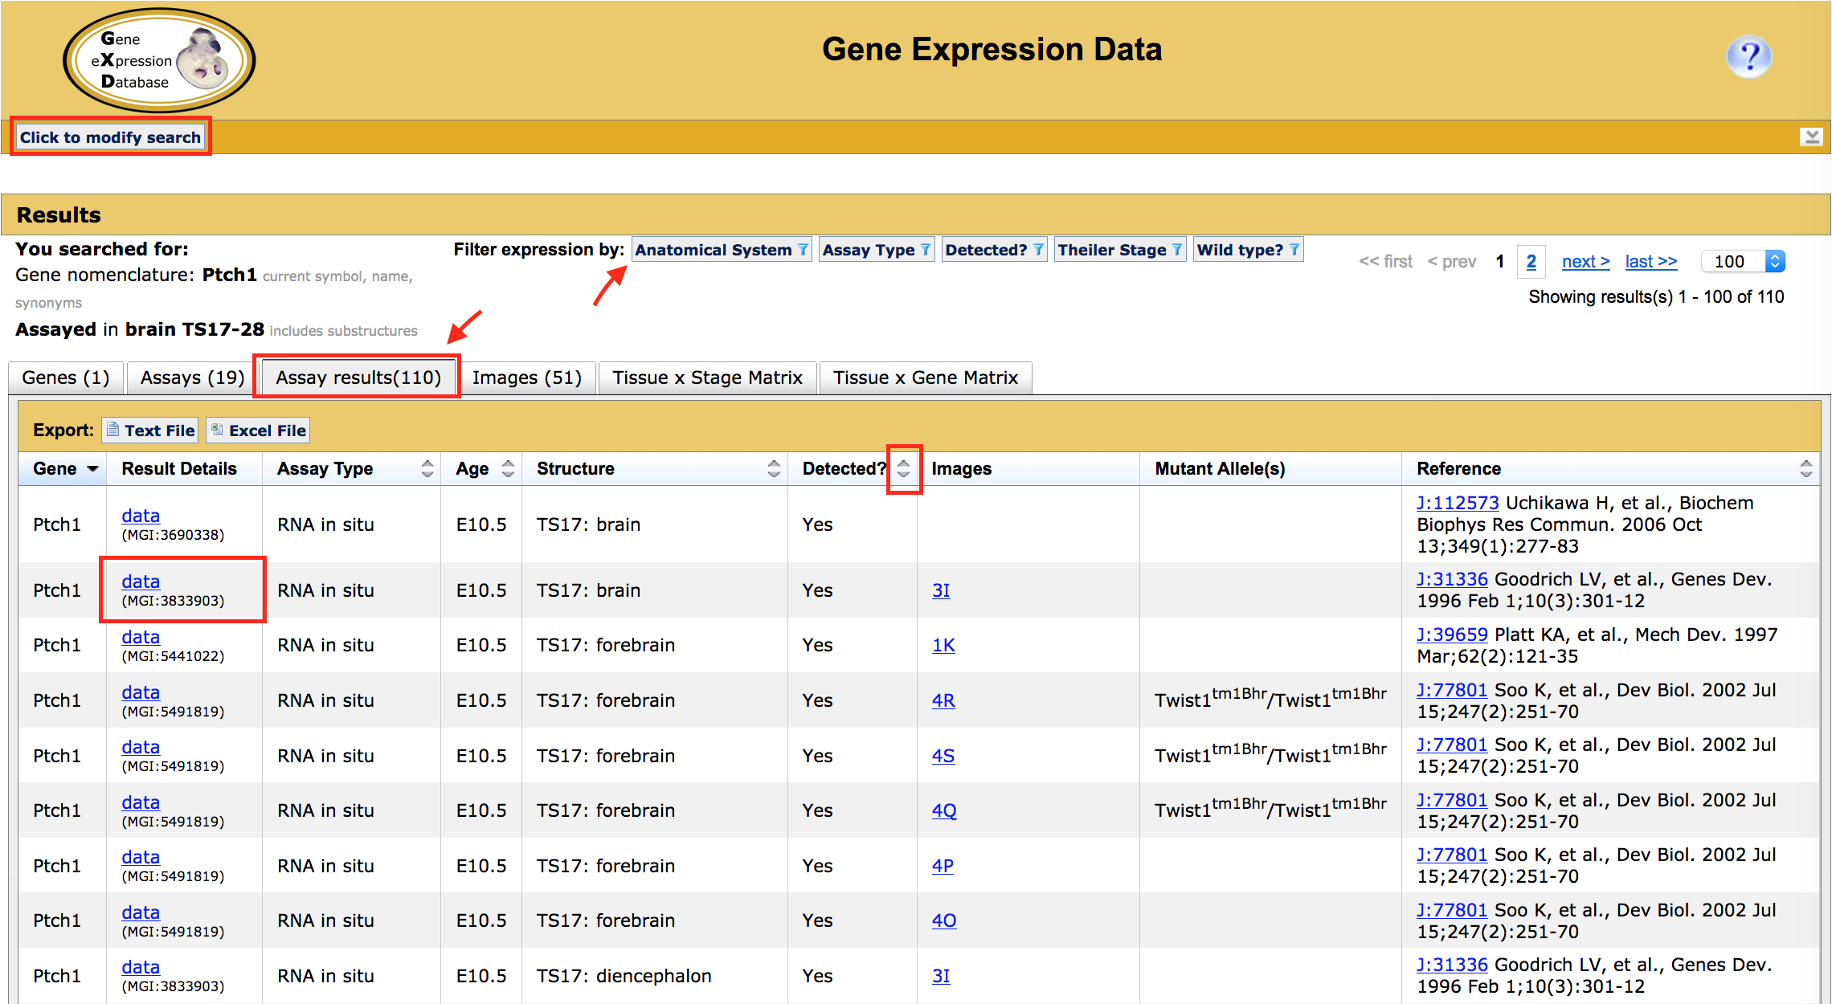Screen dimensions: 1832x1004
Task: Click the last >> pagination link
Action: (x=1651, y=262)
